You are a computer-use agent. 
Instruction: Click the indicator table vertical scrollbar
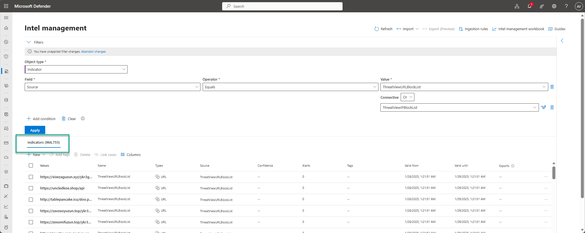(554, 173)
